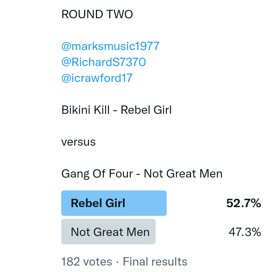The image size is (274, 272).
Task: Click the 47.3% losing percentage
Action: coord(245,232)
